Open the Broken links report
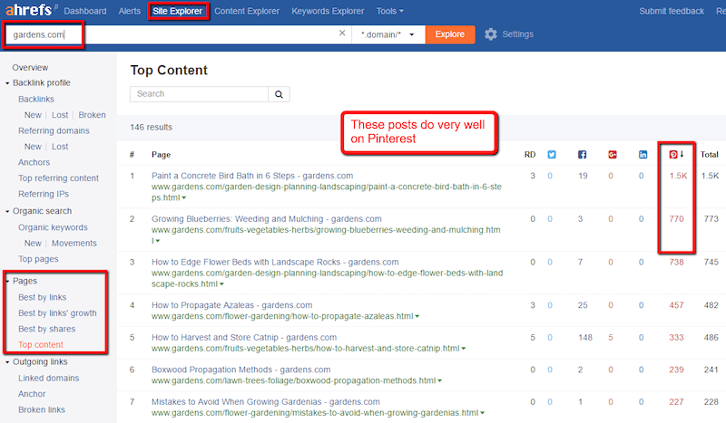The image size is (726, 423). pyautogui.click(x=42, y=409)
